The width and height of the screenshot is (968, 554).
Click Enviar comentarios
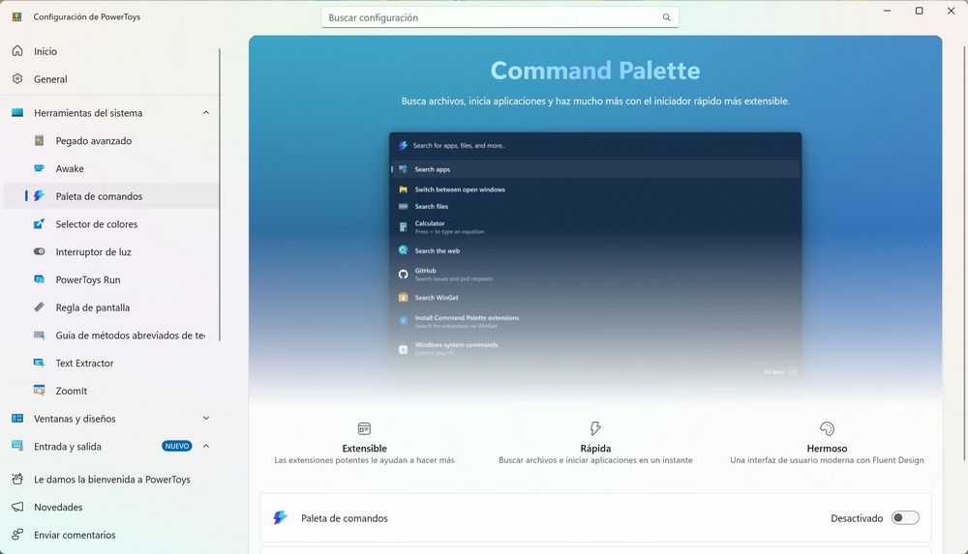[x=75, y=536]
